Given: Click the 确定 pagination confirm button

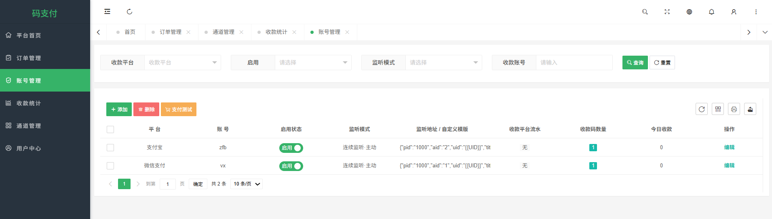Looking at the screenshot, I should 198,184.
